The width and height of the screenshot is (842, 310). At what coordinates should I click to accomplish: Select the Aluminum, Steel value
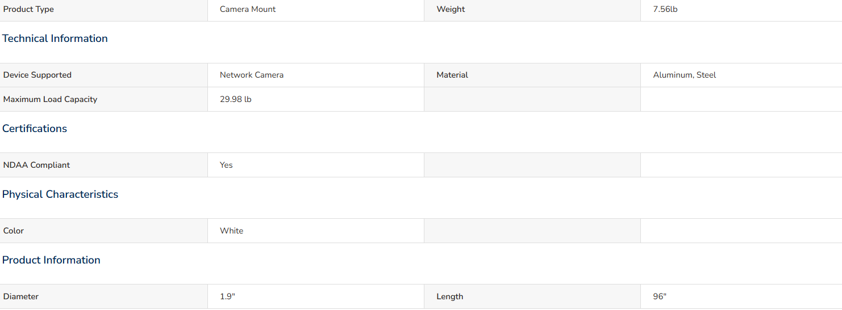click(685, 75)
